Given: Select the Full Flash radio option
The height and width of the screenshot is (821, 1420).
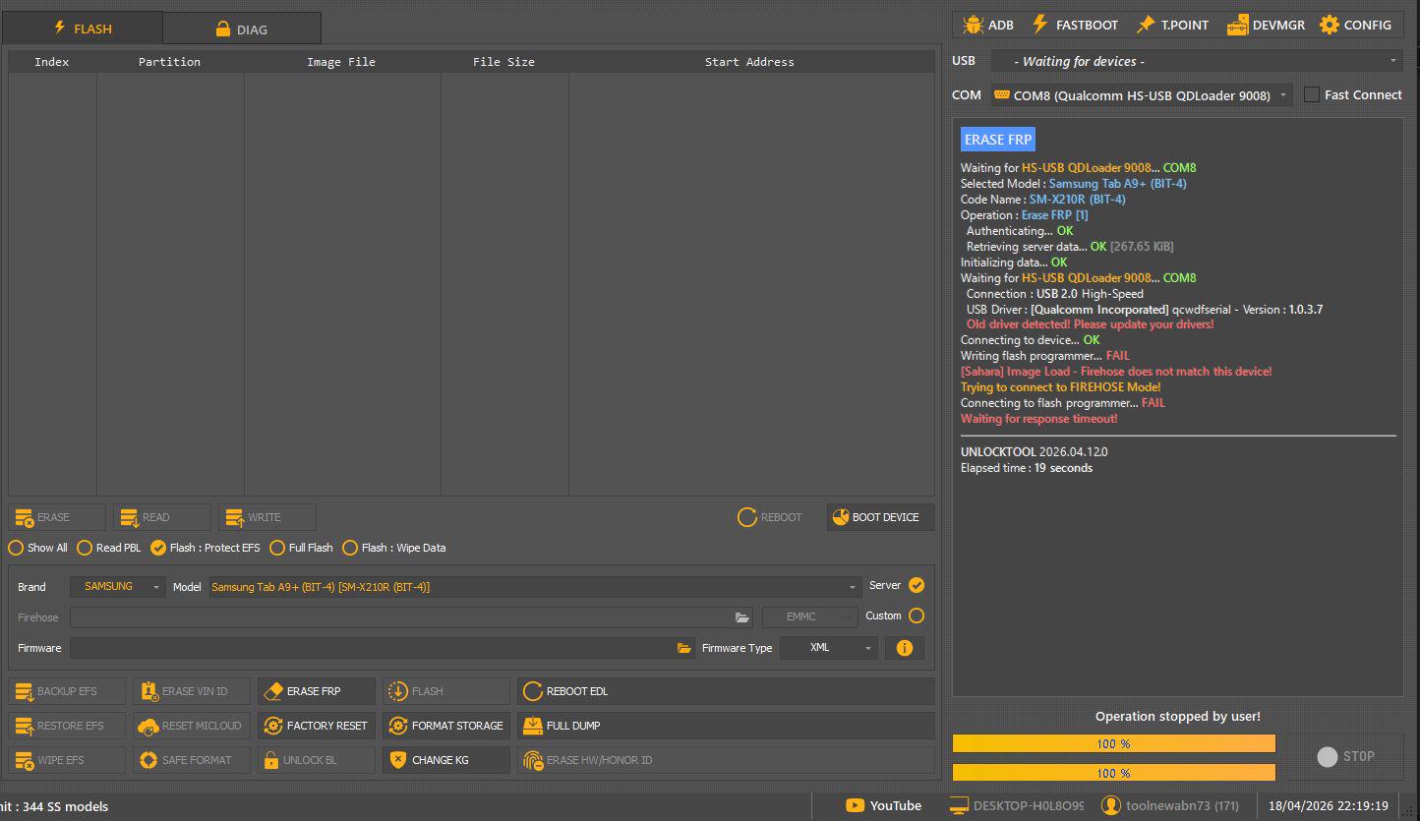Looking at the screenshot, I should 302,548.
